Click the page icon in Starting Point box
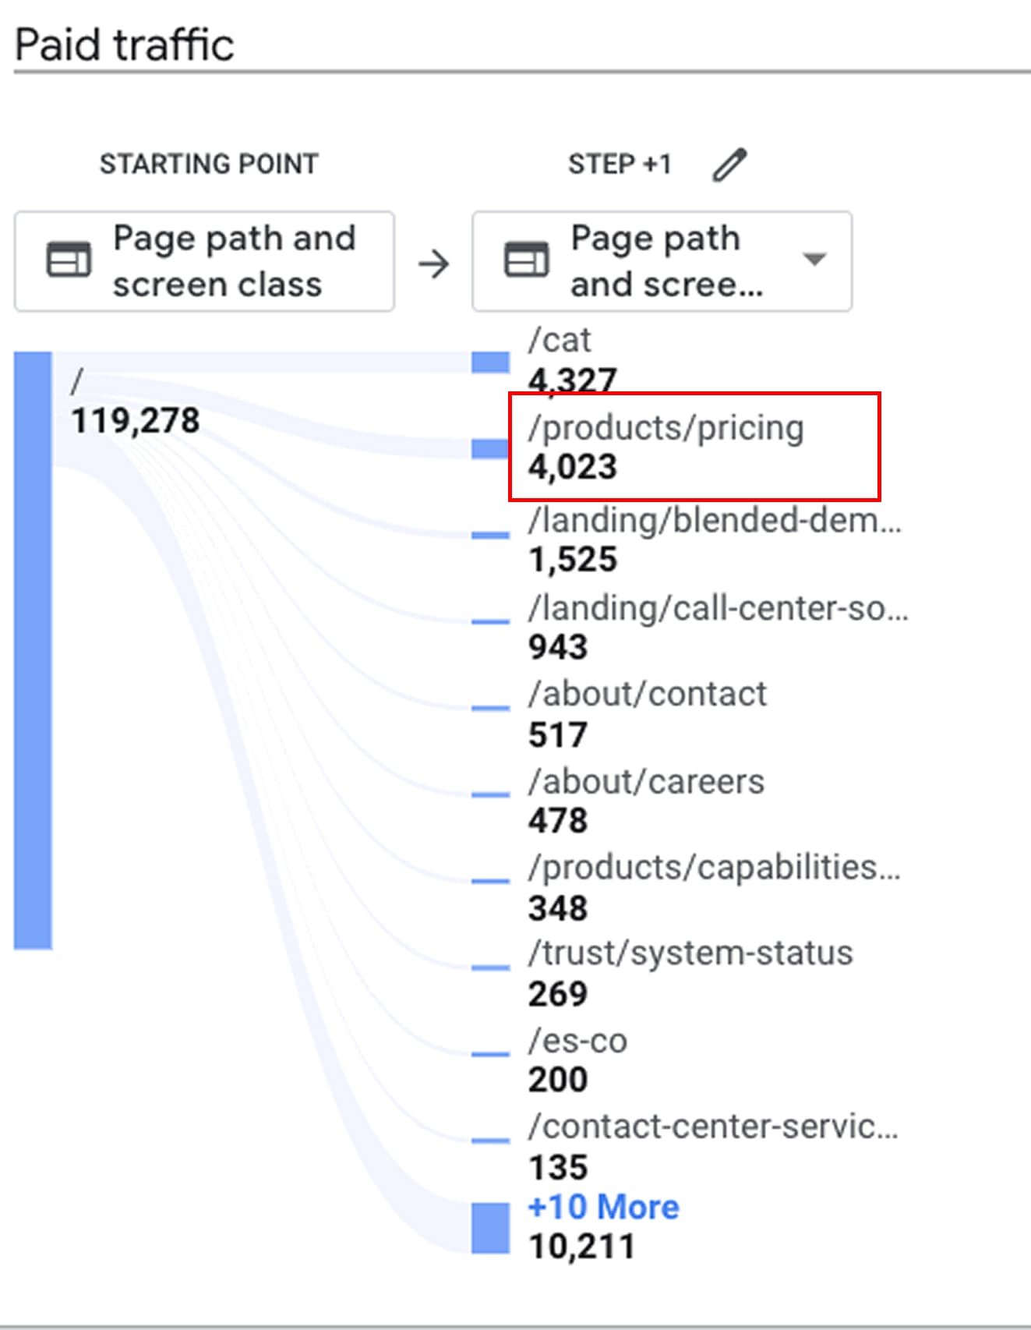 (x=69, y=260)
